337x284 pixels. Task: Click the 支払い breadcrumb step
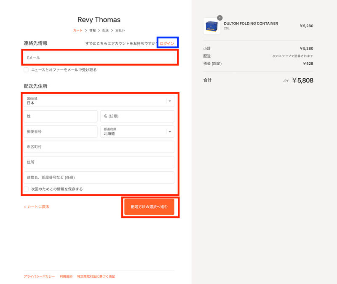point(120,30)
